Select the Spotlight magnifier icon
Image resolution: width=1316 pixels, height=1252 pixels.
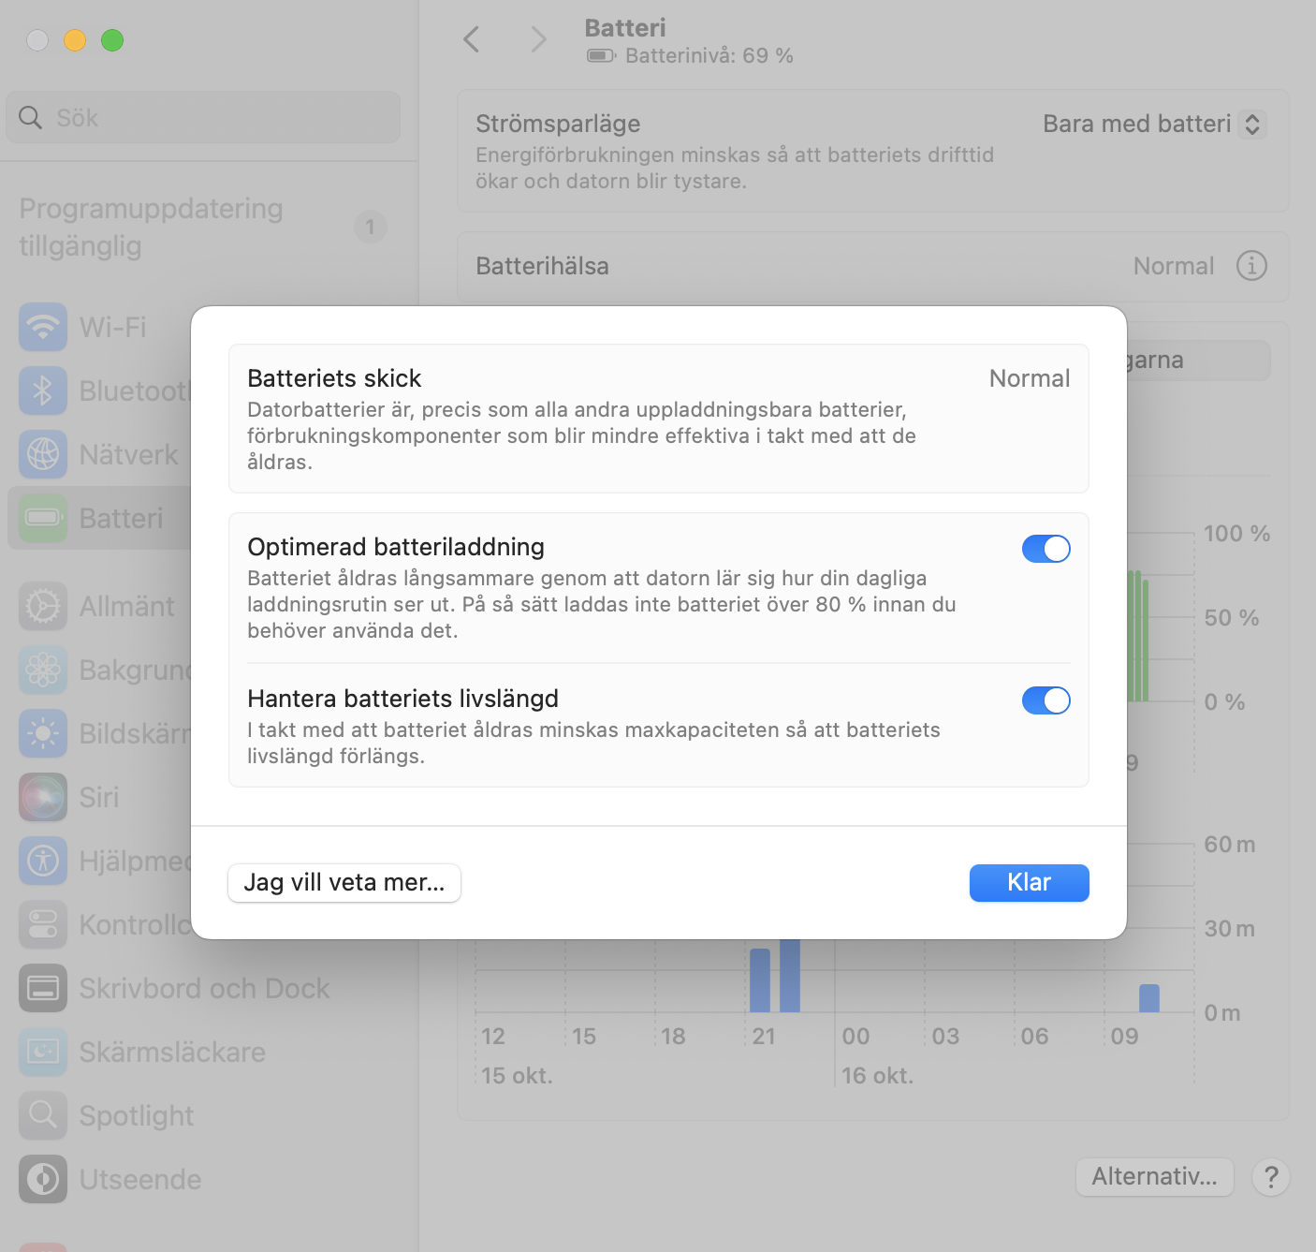coord(43,1115)
